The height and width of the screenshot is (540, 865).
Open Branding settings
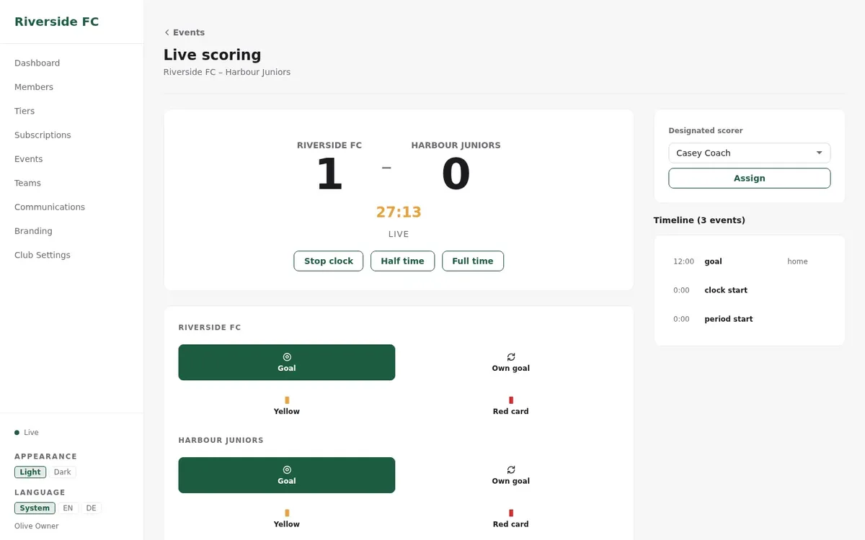(33, 231)
